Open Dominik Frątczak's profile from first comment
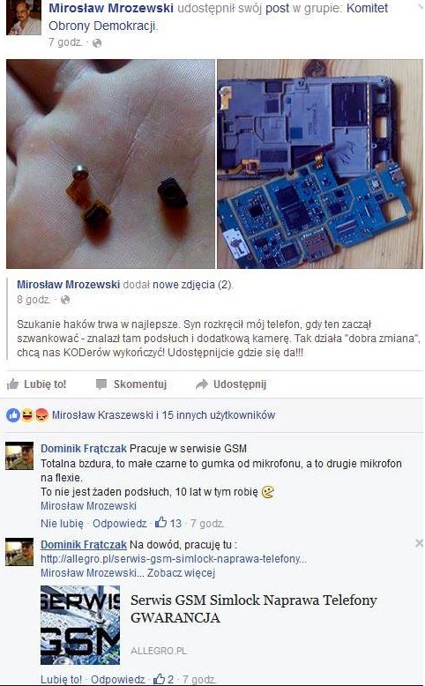 pyautogui.click(x=84, y=449)
